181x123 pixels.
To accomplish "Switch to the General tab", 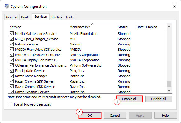I will click(x=12, y=17).
